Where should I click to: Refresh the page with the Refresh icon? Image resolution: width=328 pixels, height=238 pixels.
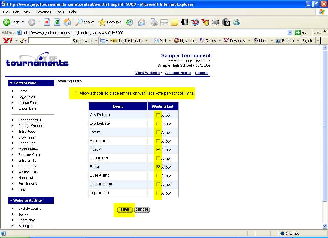(x=57, y=22)
